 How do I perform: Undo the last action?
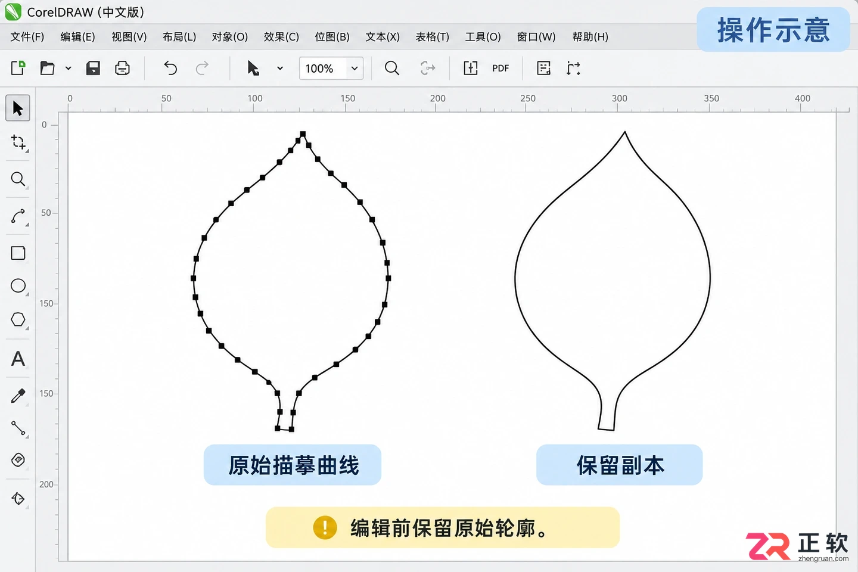coord(170,68)
